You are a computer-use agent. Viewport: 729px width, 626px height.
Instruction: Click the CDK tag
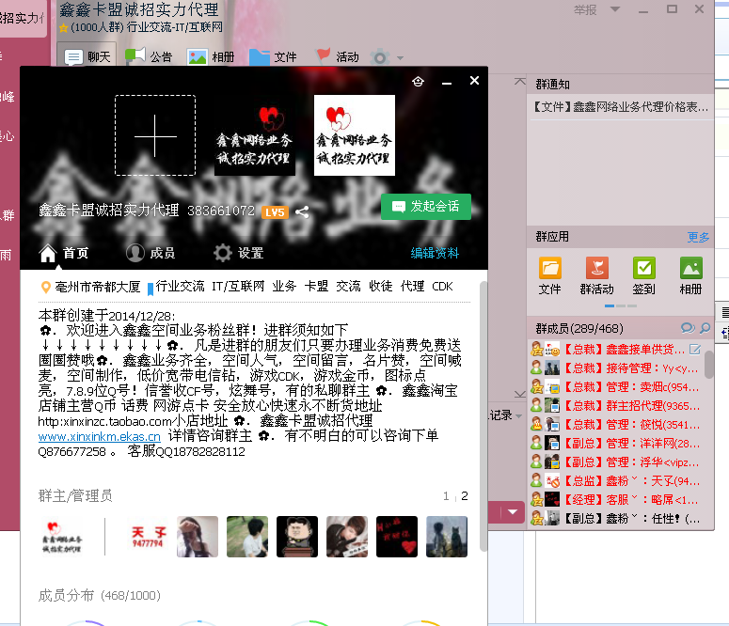pyautogui.click(x=442, y=287)
